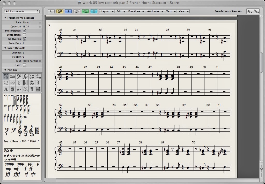Image resolution: width=265 pixels, height=184 pixels.
Task: Pick the 15ma symbol
Action: [x=16, y=141]
